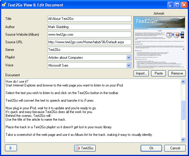189x156 pixels.
Task: Click the Text2Go pencil icon in title bar
Action: (x=4, y=5)
